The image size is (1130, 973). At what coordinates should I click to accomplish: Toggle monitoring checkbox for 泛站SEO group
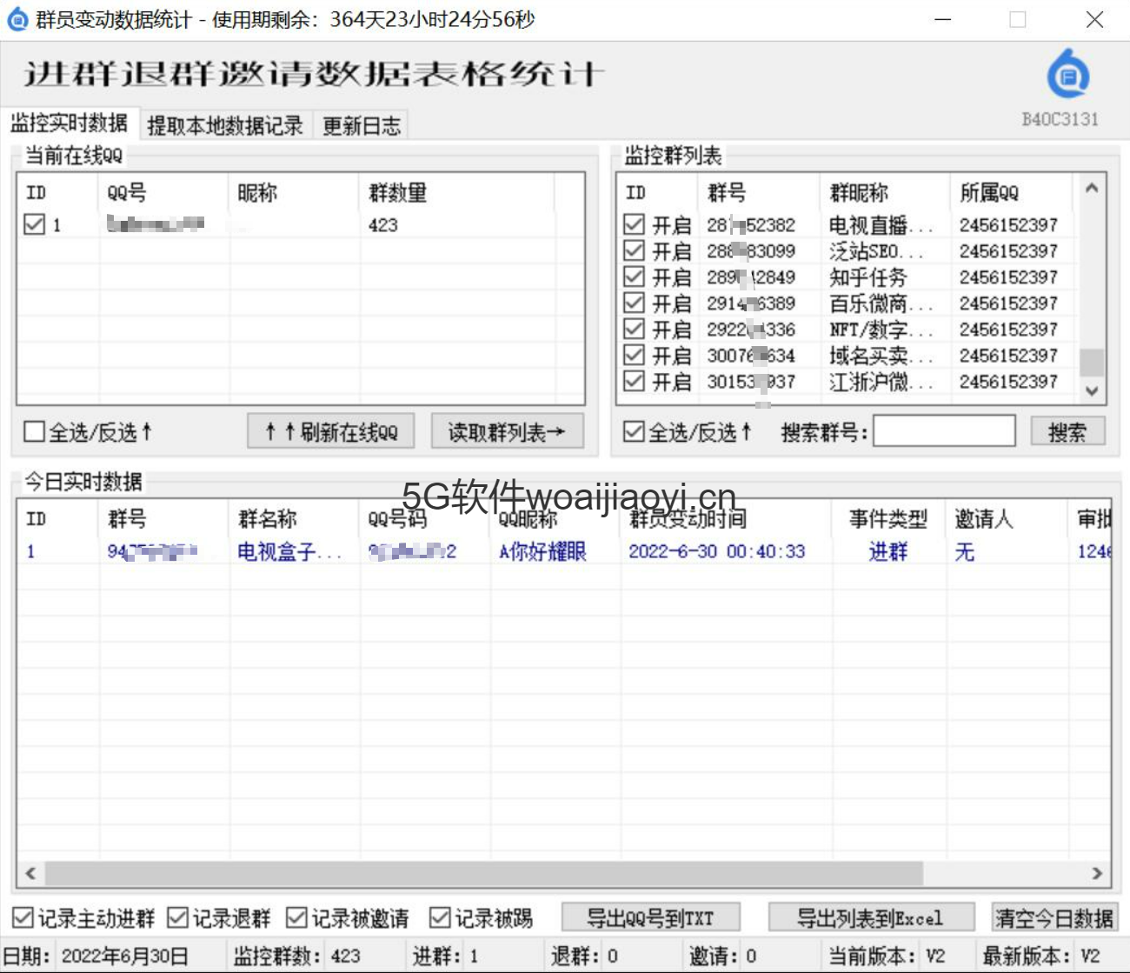coord(635,250)
